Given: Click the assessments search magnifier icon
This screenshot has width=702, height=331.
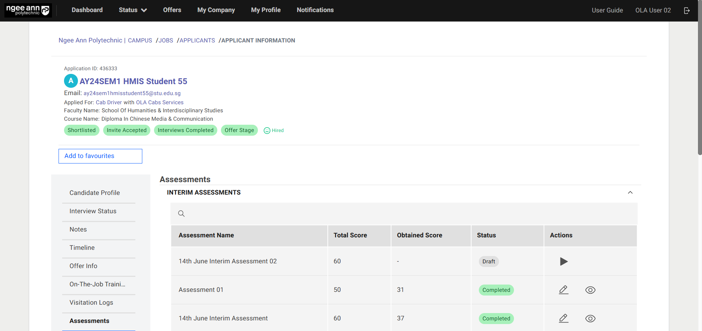Looking at the screenshot, I should tap(181, 214).
